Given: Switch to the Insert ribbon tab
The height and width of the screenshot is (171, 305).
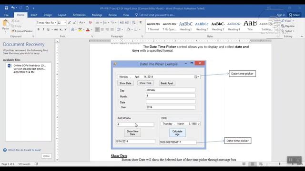Looking at the screenshot, I should 34,15.
